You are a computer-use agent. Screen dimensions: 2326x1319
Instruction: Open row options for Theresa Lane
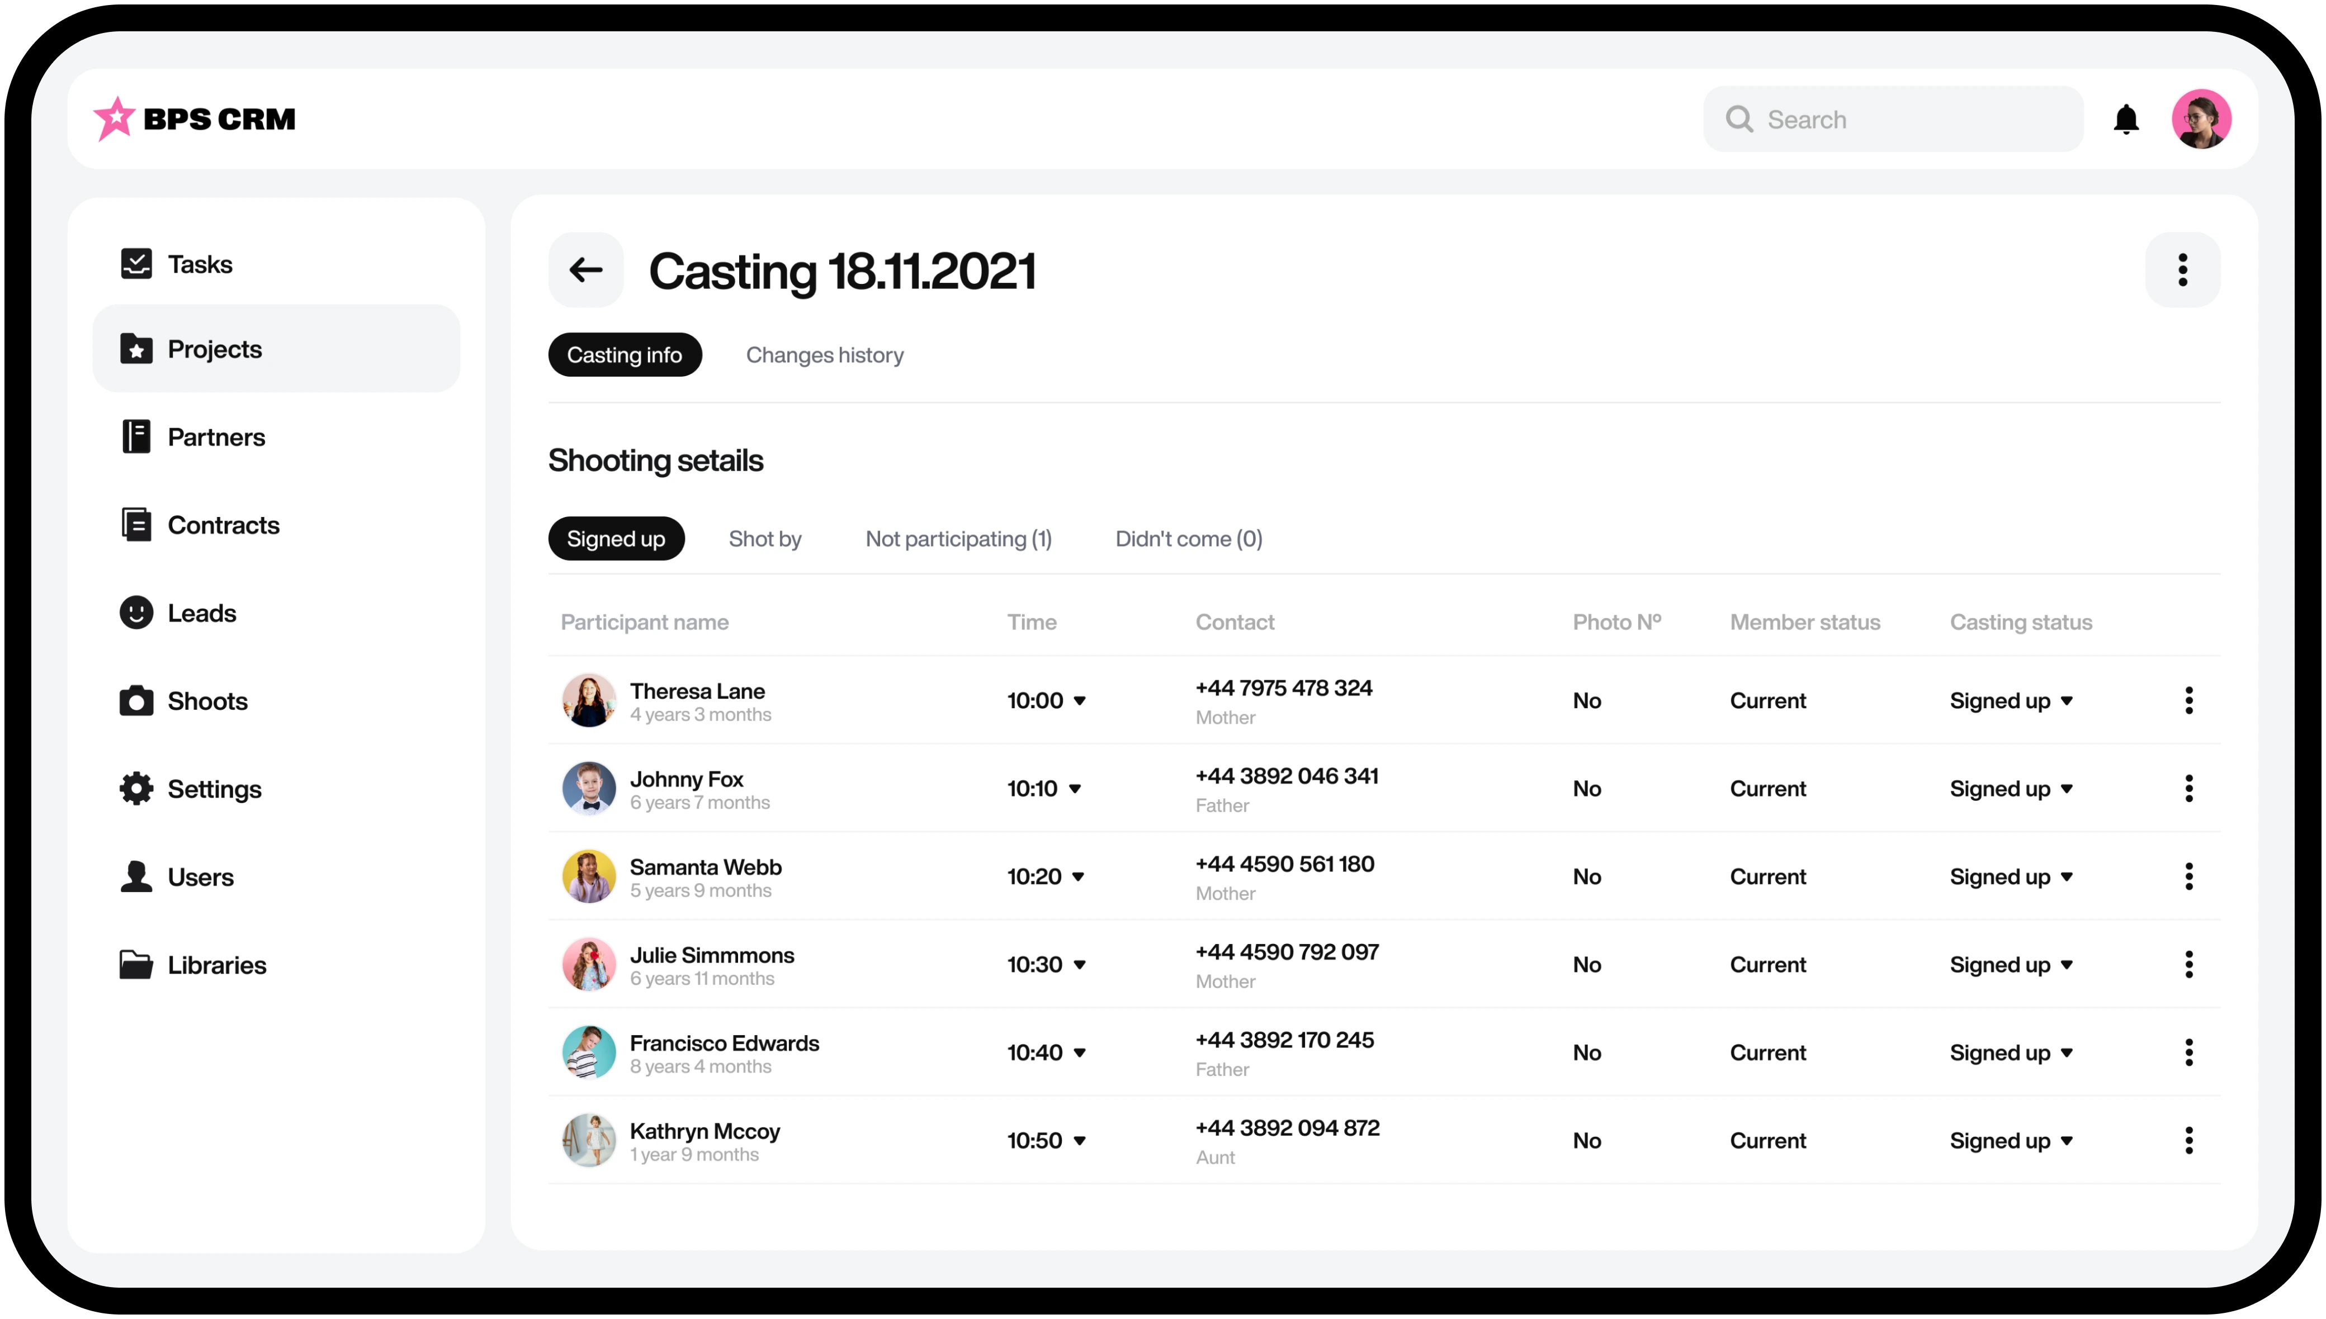[x=2189, y=700]
